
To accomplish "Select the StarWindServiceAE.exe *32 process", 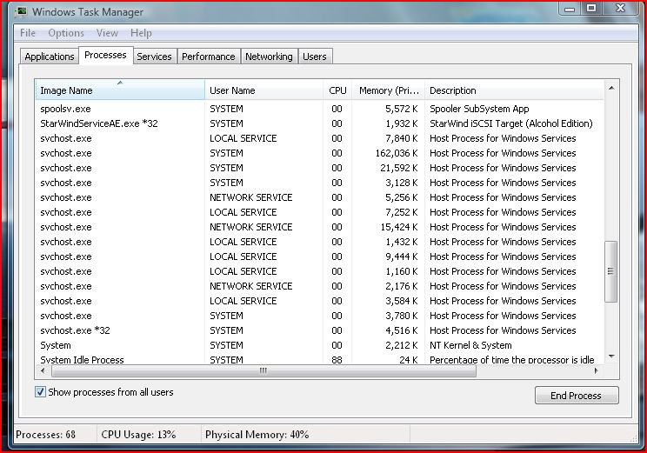I will (x=319, y=123).
